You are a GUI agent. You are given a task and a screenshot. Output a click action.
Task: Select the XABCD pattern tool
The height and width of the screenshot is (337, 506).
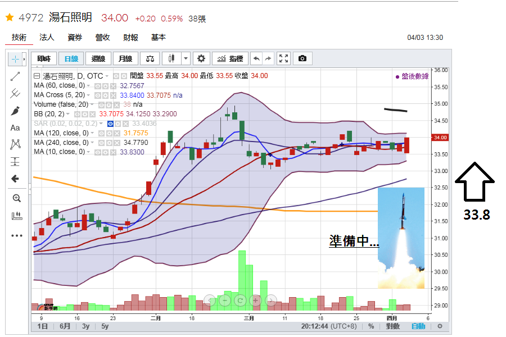(15, 144)
